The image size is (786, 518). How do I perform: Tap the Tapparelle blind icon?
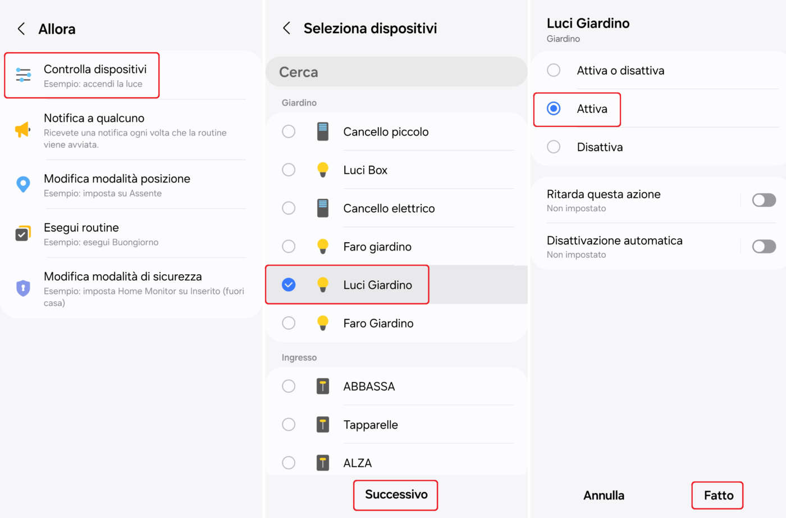click(x=322, y=424)
